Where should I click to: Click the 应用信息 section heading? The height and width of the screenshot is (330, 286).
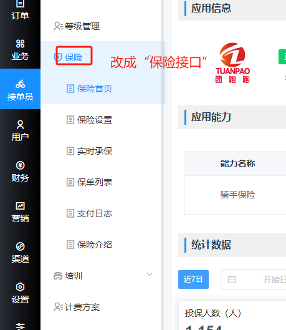211,8
